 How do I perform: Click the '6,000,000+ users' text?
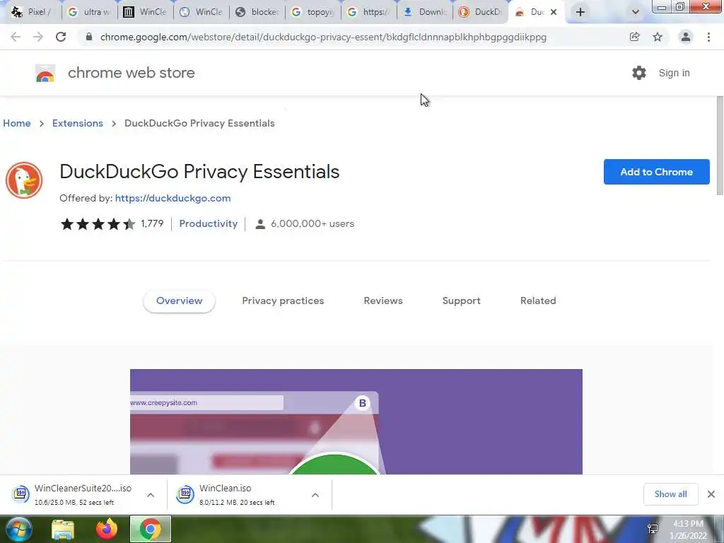(313, 224)
